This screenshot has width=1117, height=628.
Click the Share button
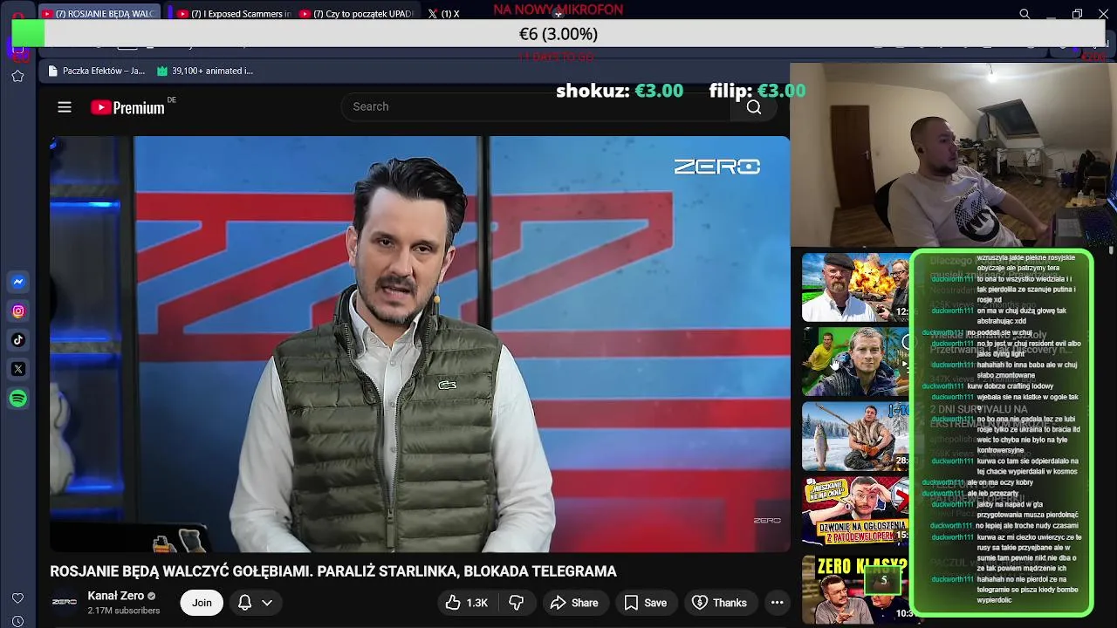[x=574, y=603]
